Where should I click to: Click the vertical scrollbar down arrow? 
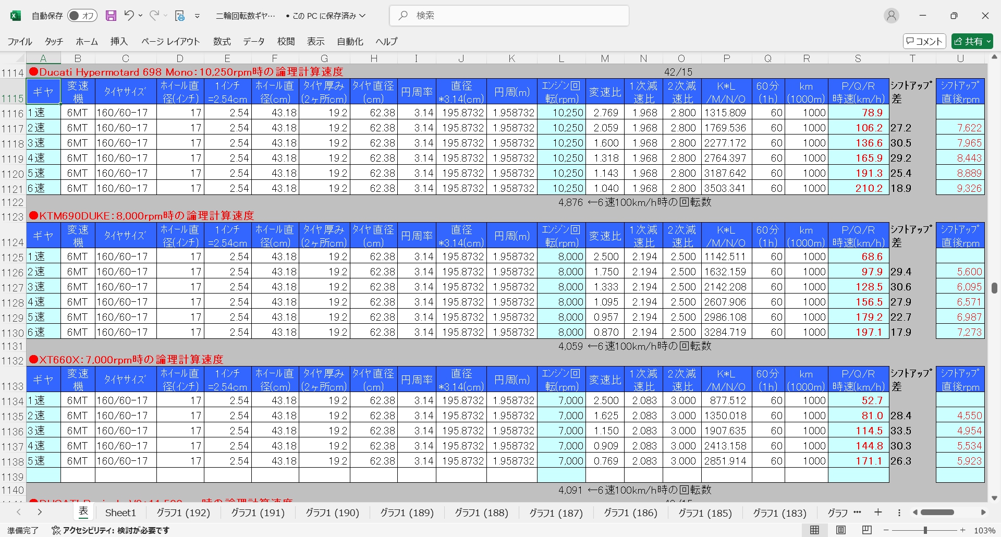click(x=994, y=498)
